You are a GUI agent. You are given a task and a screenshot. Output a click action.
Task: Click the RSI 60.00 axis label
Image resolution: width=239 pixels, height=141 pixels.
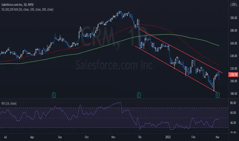[x=233, y=113]
